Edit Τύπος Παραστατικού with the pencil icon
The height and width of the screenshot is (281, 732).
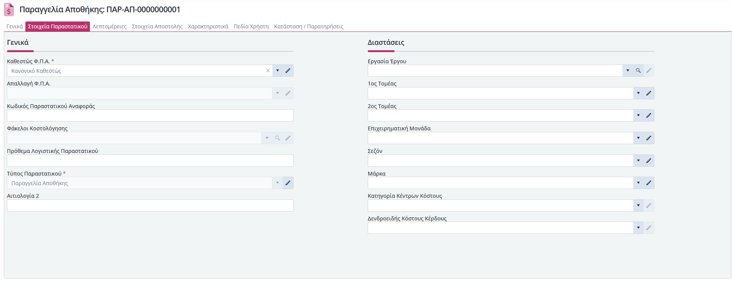tap(288, 183)
